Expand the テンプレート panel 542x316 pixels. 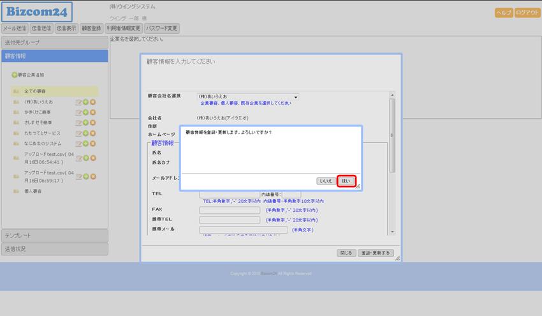click(54, 236)
